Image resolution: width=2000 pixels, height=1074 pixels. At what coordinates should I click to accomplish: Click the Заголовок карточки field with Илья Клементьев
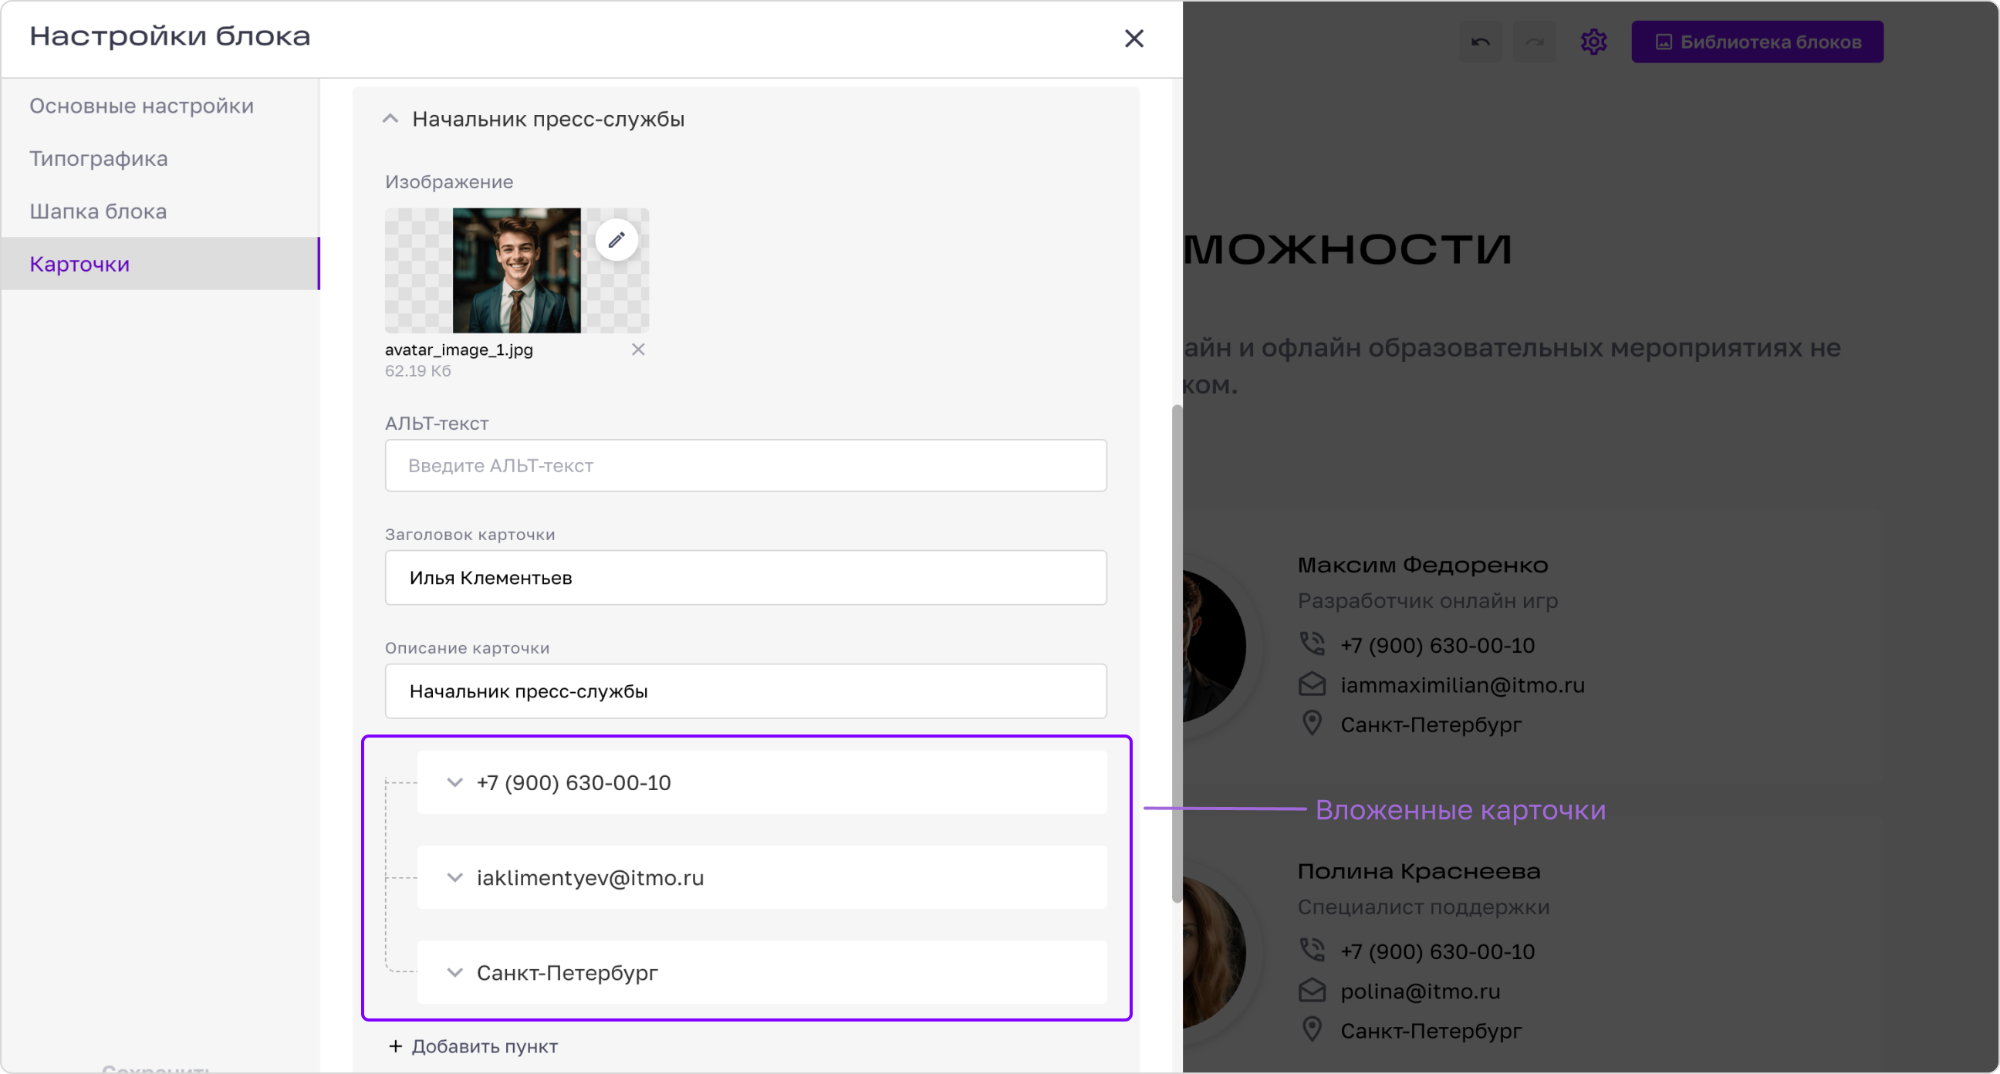(x=745, y=578)
